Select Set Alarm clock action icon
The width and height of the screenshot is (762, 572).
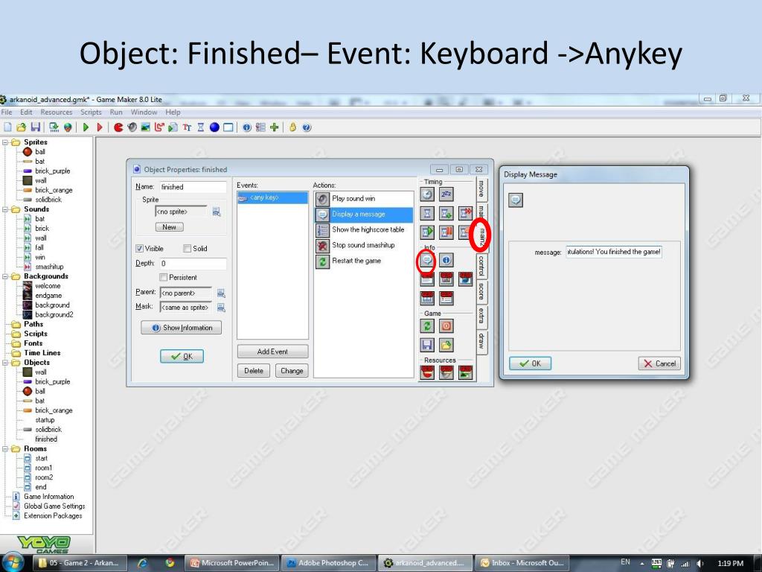427,194
